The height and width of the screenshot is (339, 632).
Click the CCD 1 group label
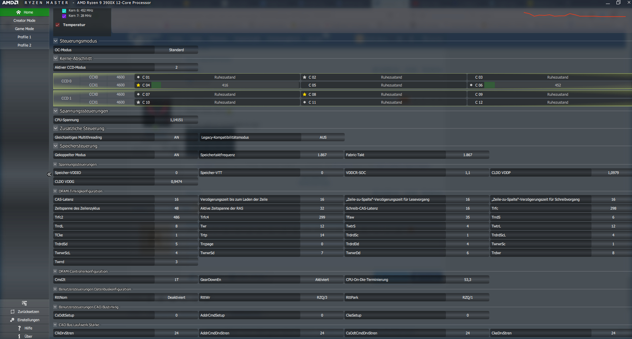click(66, 98)
